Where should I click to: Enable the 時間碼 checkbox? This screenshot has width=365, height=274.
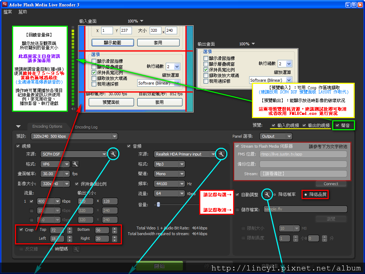click(51, 249)
